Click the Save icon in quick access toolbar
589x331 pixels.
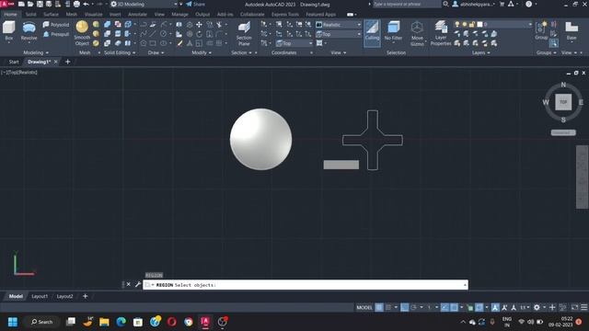[x=40, y=4]
